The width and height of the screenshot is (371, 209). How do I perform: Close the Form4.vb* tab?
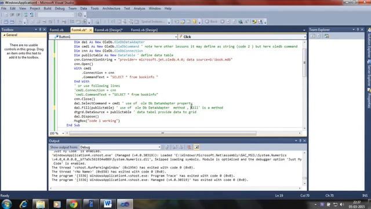coord(90,30)
